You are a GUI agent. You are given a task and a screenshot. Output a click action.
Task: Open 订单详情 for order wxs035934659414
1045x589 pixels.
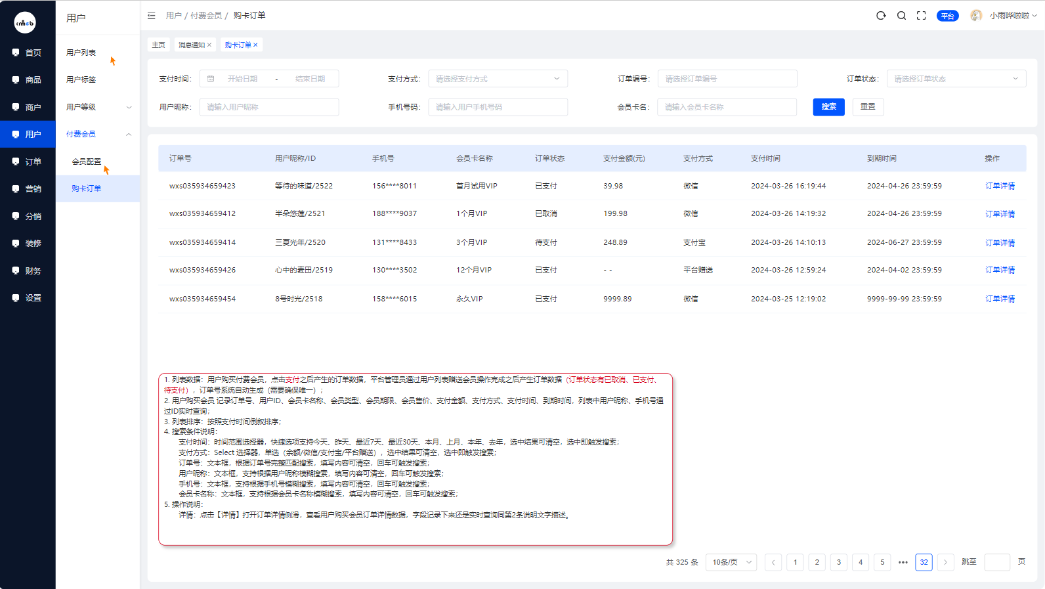click(1000, 243)
